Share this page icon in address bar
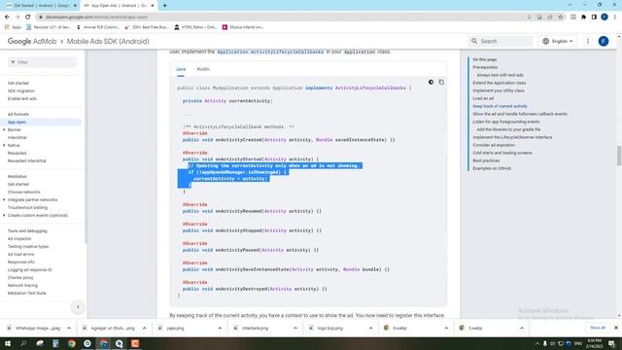The width and height of the screenshot is (622, 350). click(x=550, y=17)
